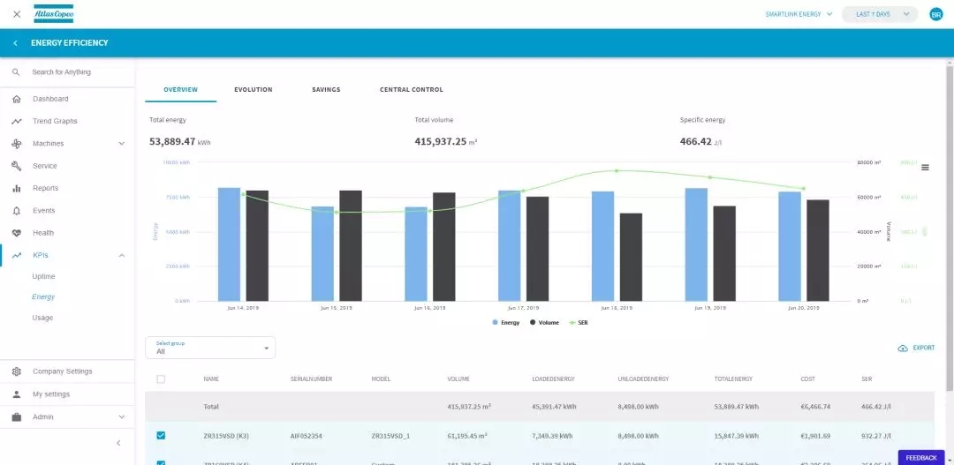Click the Atlas Copco logo
Viewport: 954px width, 465px height.
click(54, 14)
